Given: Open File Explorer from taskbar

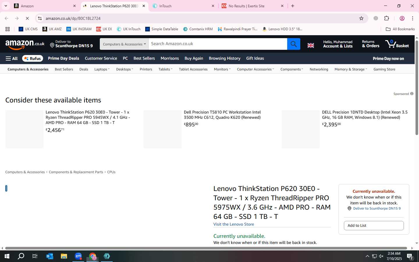Looking at the screenshot, I should [x=64, y=256].
